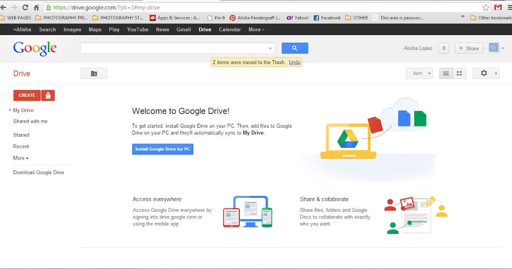
Task: Open the profile picture avatar
Action: 494,48
